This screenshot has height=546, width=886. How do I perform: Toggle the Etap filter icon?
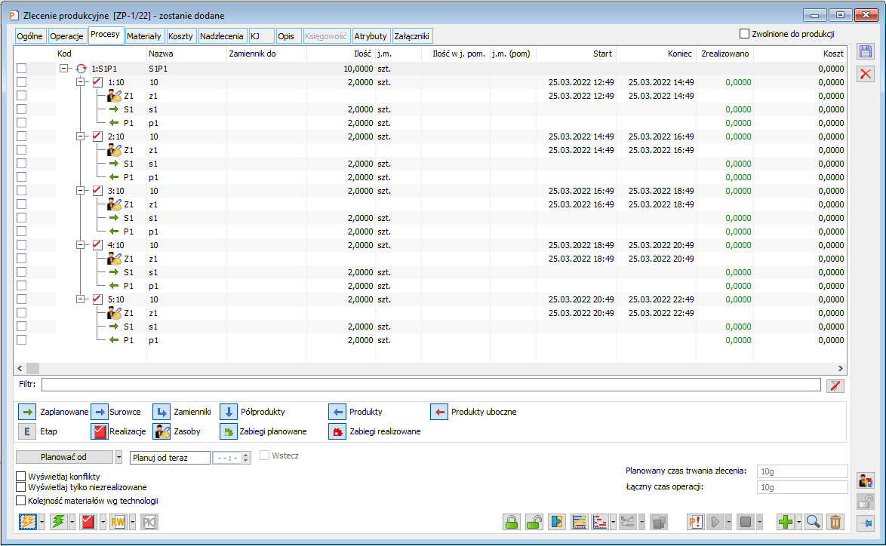(27, 431)
